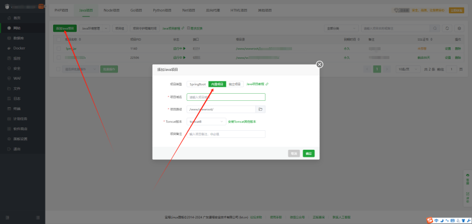The image size is (472, 224).
Task: Open WAF in the sidebar
Action: point(17,78)
